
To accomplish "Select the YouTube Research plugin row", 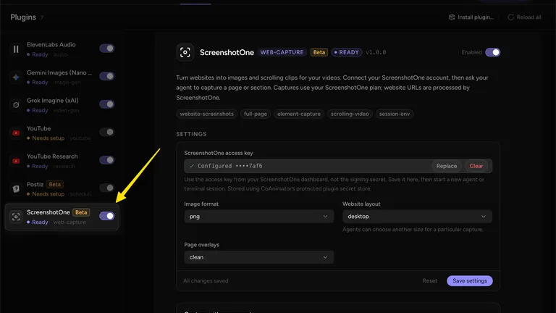I will click(62, 161).
